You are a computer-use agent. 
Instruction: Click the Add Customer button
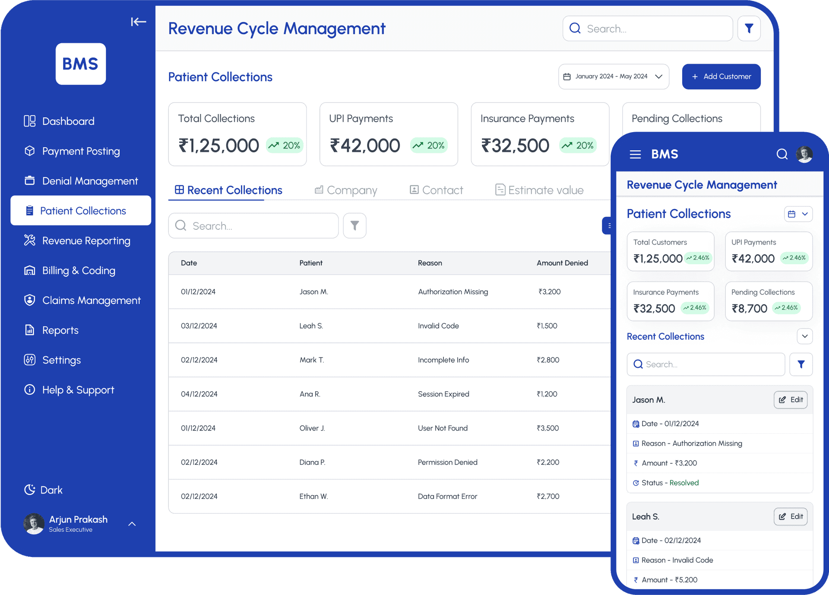pos(721,76)
